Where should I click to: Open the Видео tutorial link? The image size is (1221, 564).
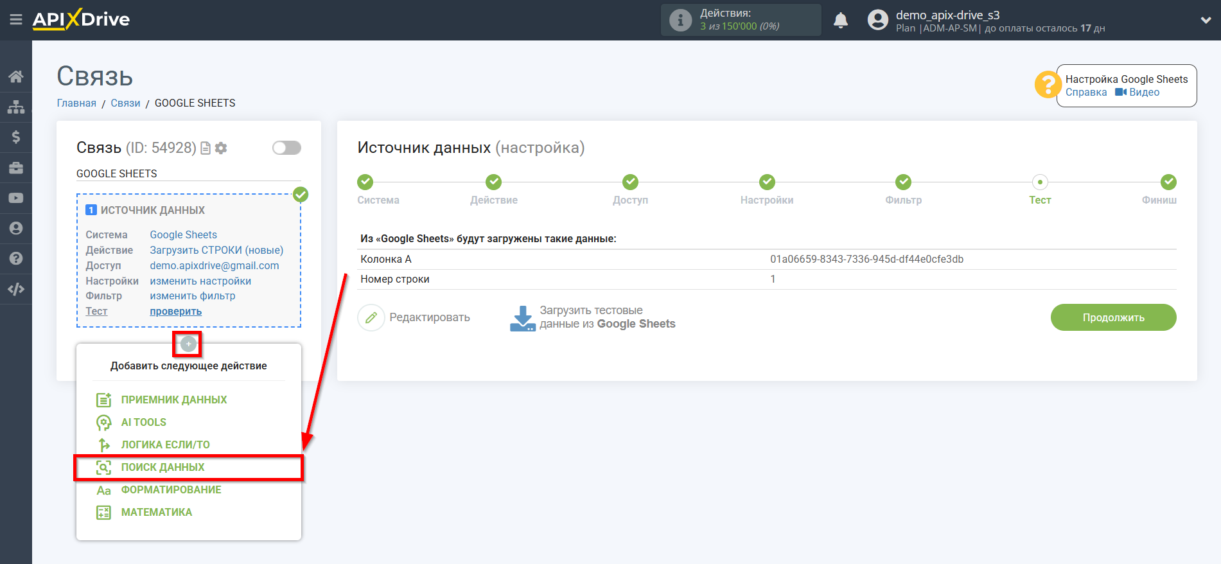pyautogui.click(x=1138, y=93)
